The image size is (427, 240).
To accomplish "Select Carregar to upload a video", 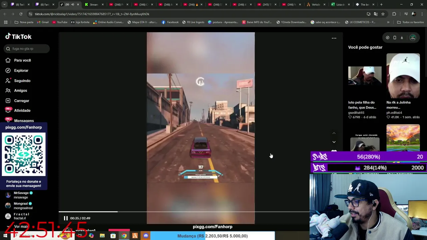I will click(21, 101).
